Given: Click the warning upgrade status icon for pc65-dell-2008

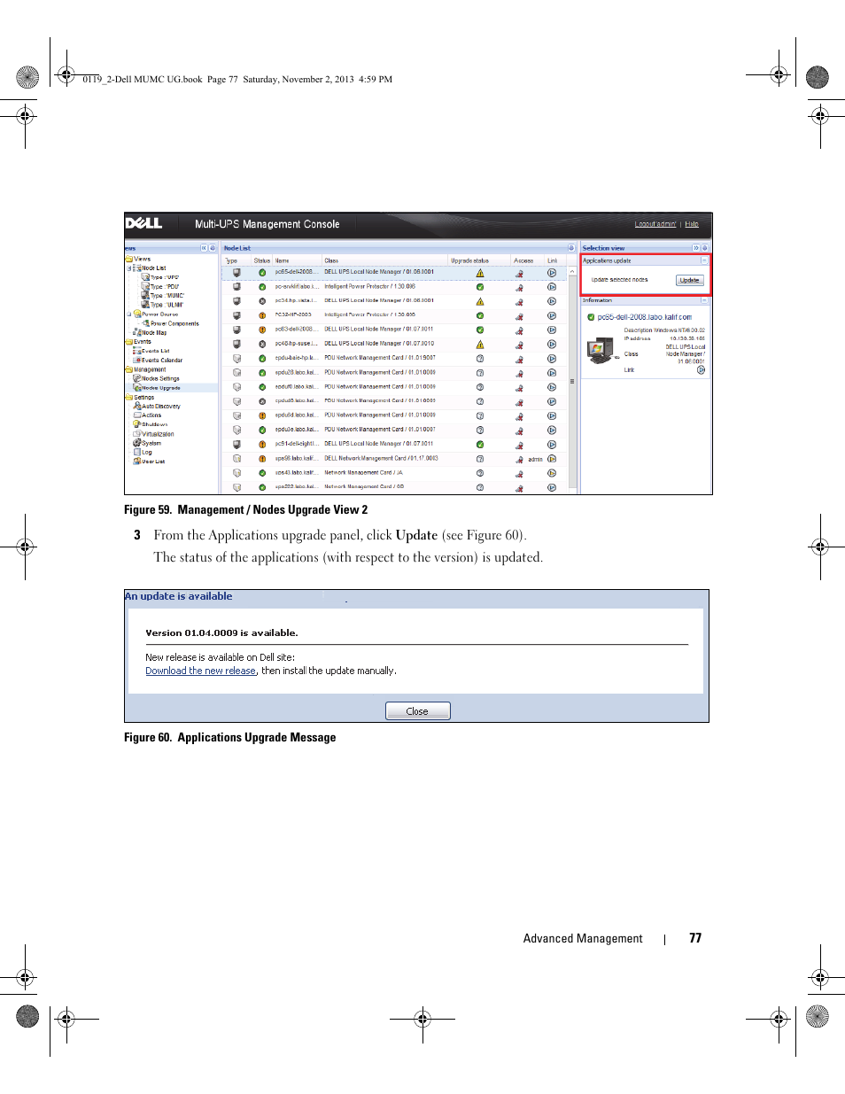Looking at the screenshot, I should click(x=480, y=273).
